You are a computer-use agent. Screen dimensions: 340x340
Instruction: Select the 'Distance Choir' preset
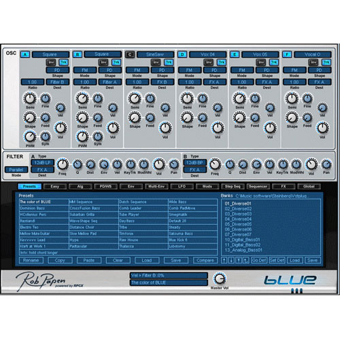tap(94, 227)
